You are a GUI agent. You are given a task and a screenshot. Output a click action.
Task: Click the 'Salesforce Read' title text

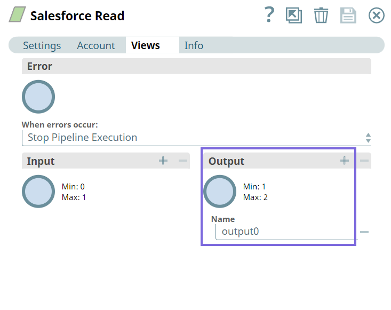tap(77, 15)
